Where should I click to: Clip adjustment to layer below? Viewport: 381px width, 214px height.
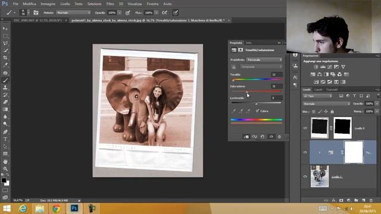[x=246, y=137]
